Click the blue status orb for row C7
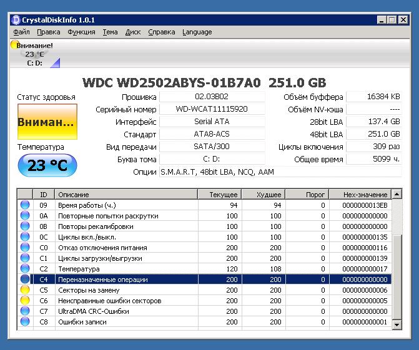This screenshot has width=419, height=350. (x=25, y=311)
